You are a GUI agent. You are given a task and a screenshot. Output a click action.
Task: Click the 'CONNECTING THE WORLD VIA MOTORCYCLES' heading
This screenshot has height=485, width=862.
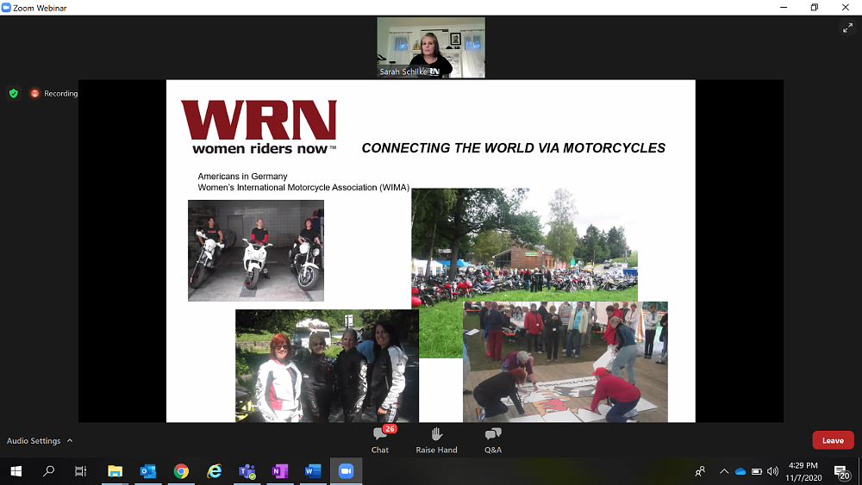(514, 148)
